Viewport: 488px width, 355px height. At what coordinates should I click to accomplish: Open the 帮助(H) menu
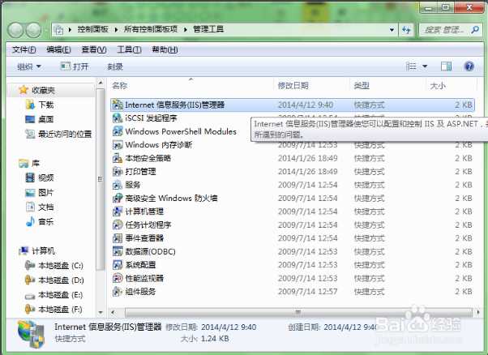click(x=165, y=49)
